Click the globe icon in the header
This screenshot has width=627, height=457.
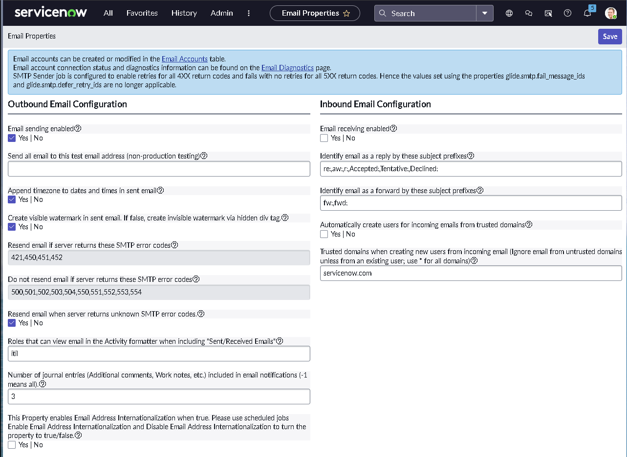[x=509, y=13]
